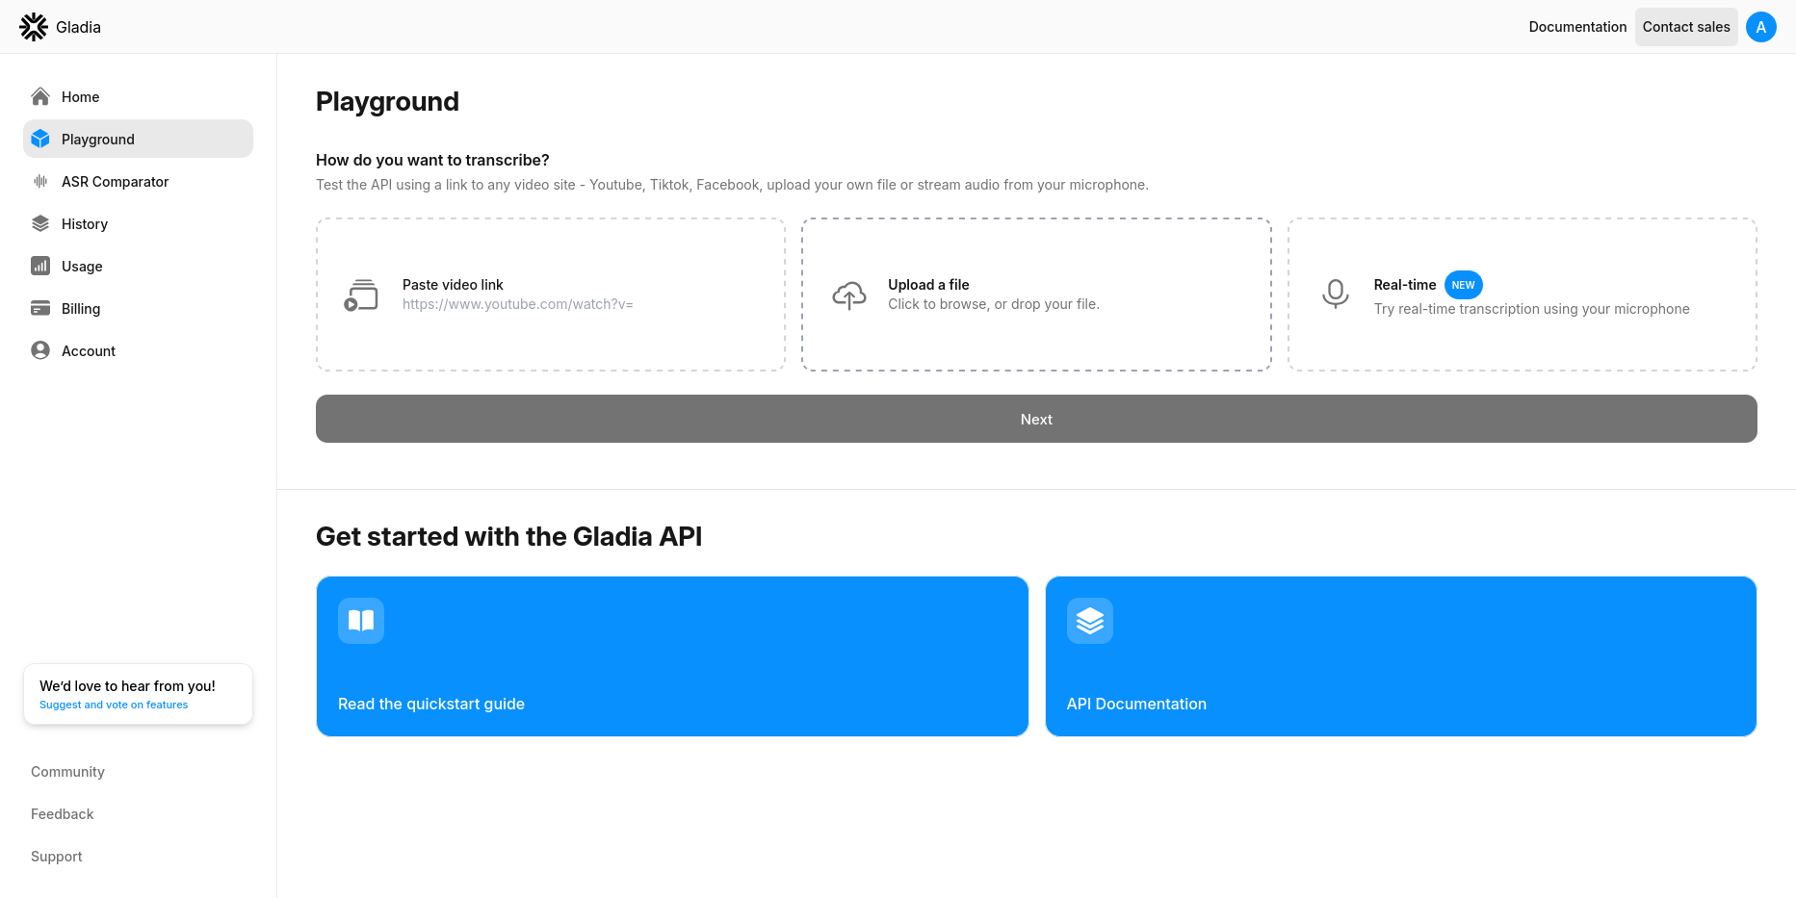Click the Next button
This screenshot has width=1796, height=898.
pyautogui.click(x=1036, y=419)
